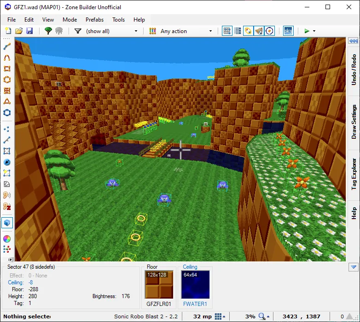The height and width of the screenshot is (322, 360).
Task: Open brightness mode with sun icon
Action: pos(7,173)
